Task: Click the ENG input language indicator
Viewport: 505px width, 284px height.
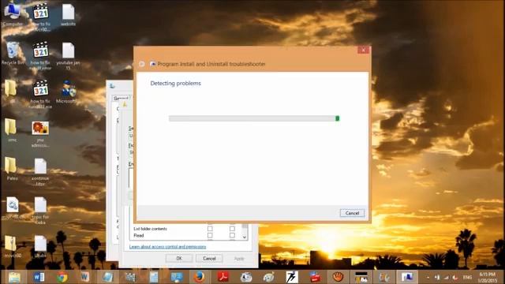Action: coord(467,277)
